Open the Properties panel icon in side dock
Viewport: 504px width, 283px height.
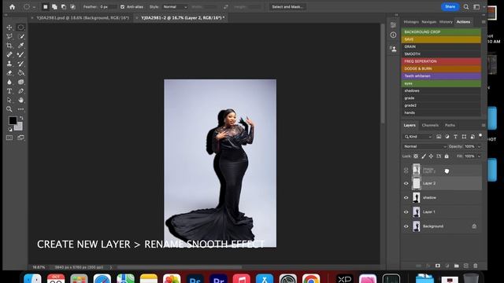[x=394, y=25]
